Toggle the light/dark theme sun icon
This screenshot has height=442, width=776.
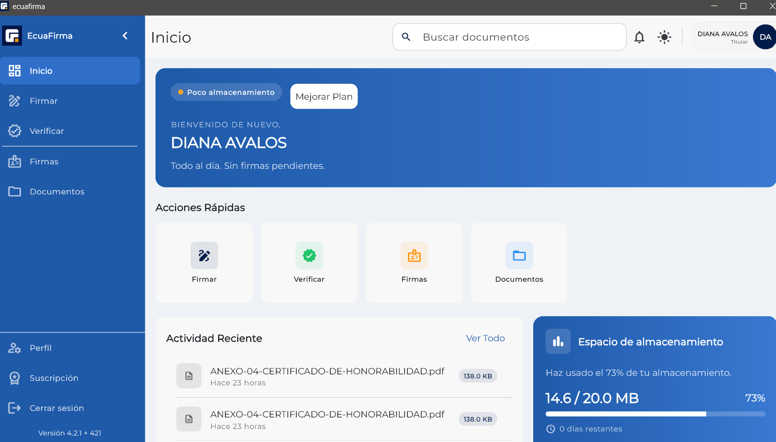click(665, 37)
